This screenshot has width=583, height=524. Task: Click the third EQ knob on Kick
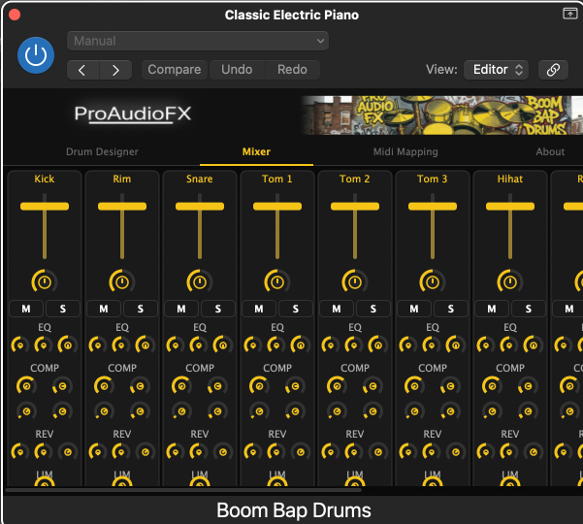(68, 345)
